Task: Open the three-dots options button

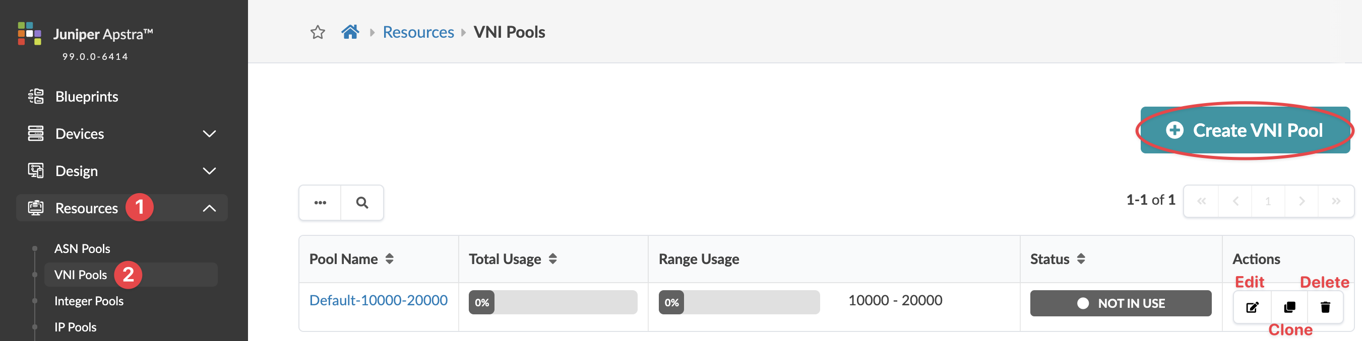Action: (320, 203)
